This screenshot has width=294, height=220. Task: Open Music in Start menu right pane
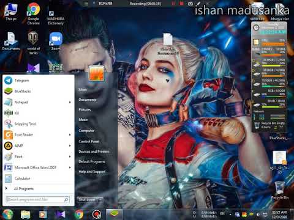[x=83, y=120]
